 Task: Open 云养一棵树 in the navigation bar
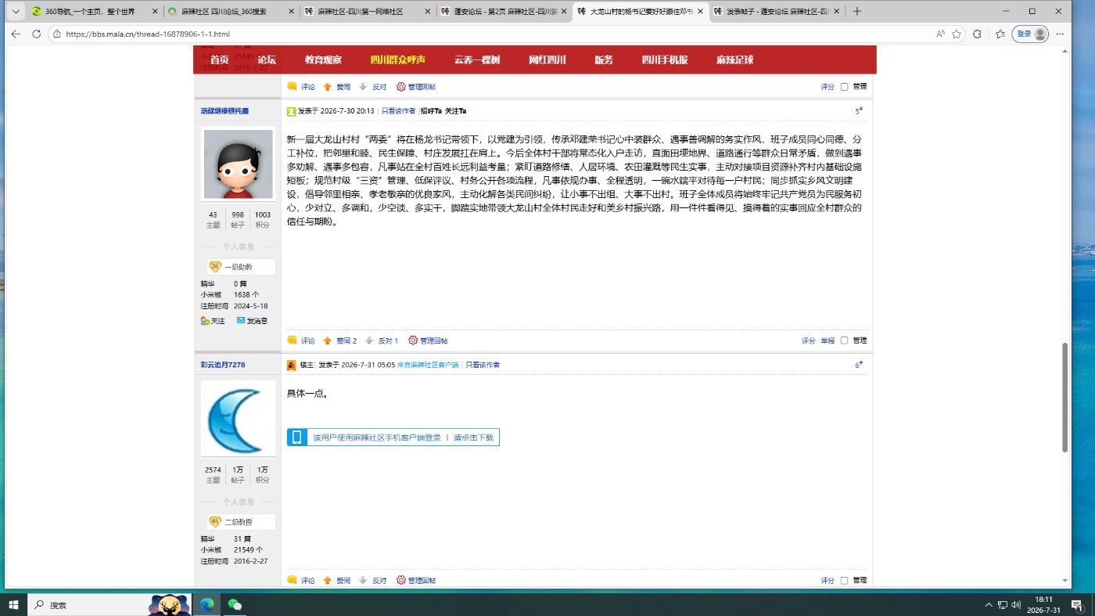point(476,60)
